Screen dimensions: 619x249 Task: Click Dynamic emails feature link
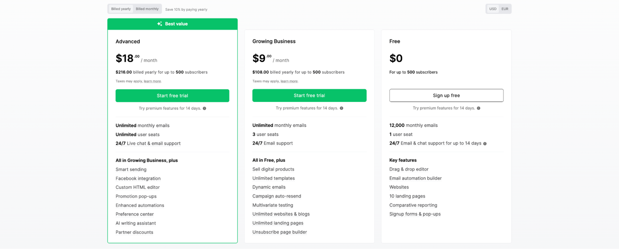coord(269,187)
